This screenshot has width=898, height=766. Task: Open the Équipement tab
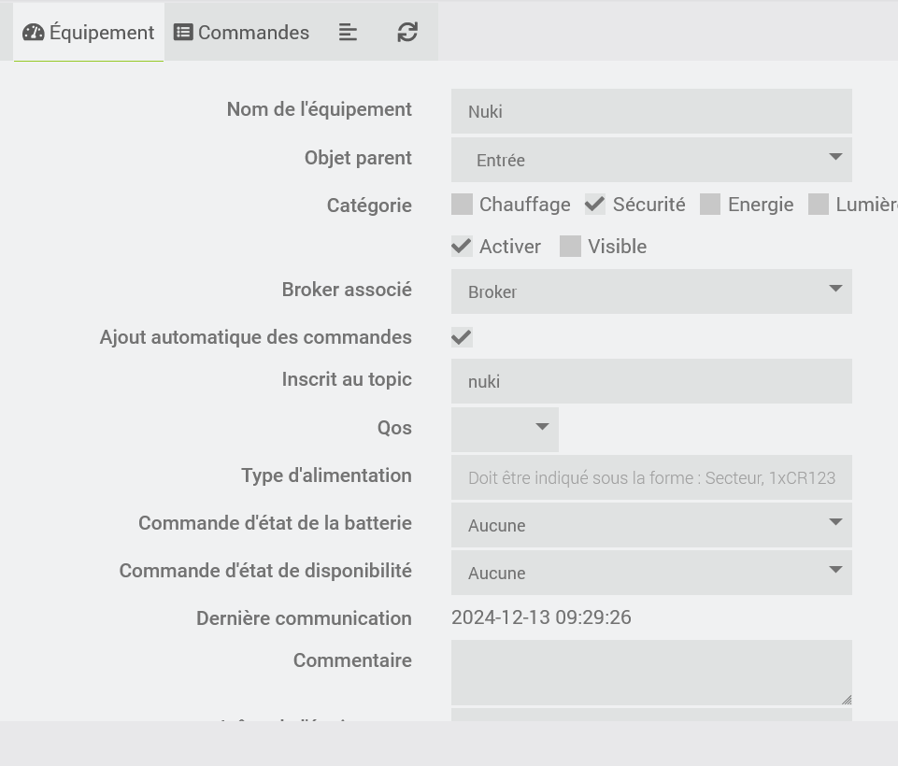pos(89,33)
